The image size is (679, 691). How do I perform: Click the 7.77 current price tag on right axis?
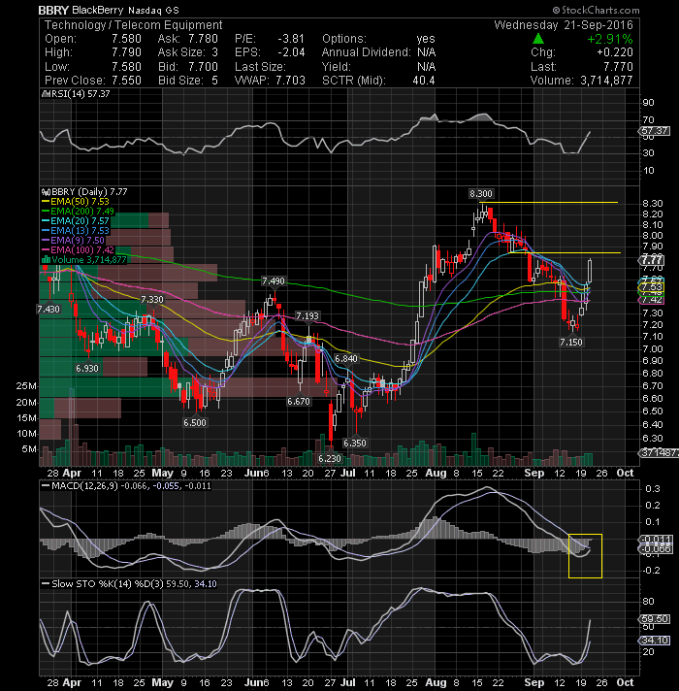coord(652,260)
